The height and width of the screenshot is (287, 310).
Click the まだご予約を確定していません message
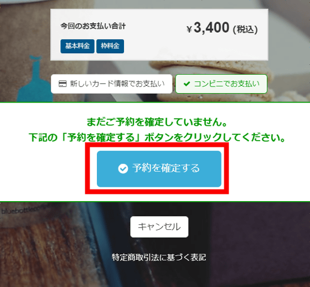157,122
